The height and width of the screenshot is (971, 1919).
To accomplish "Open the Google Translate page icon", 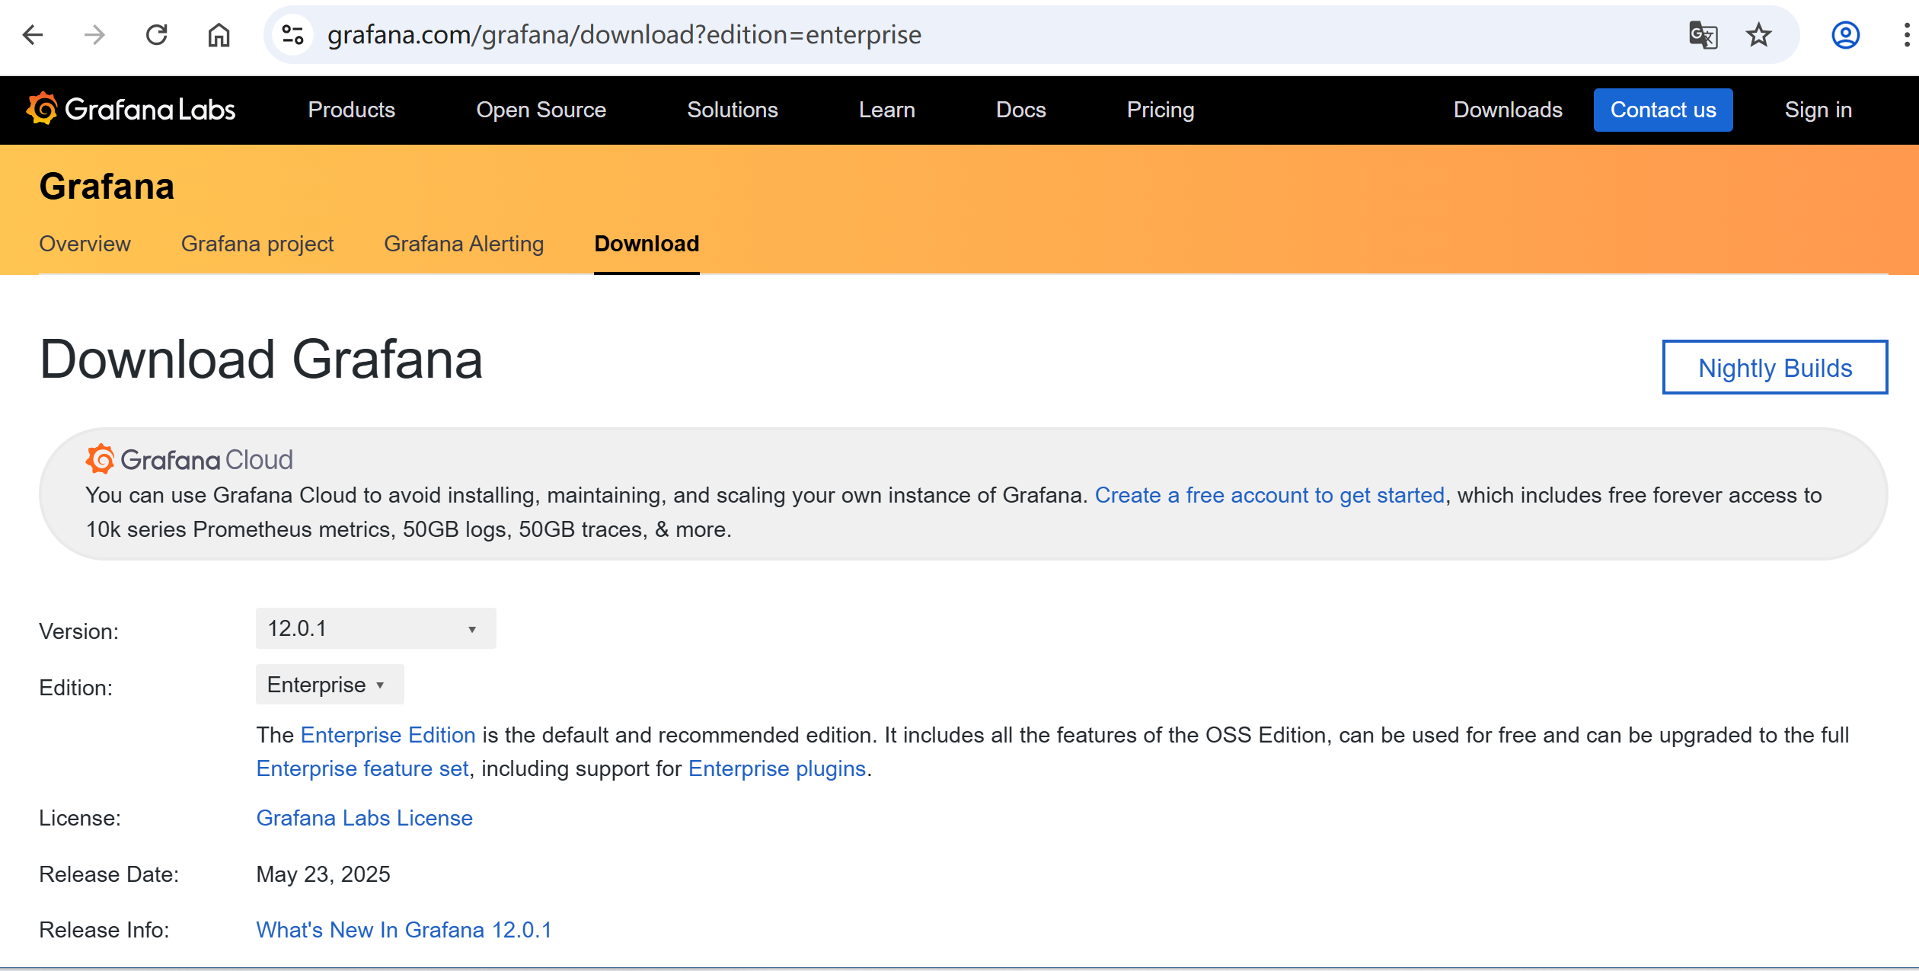I will click(x=1703, y=35).
